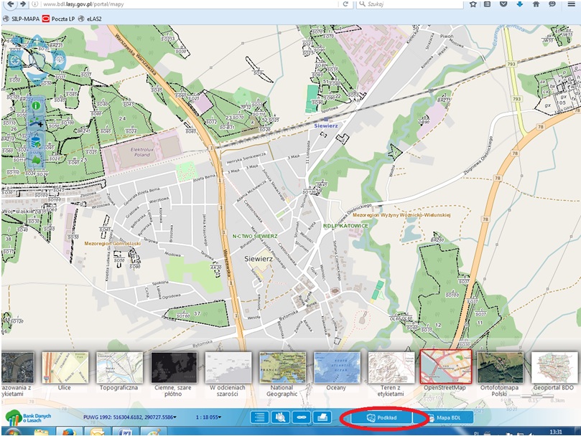Open the database layers tool icon

36,141
